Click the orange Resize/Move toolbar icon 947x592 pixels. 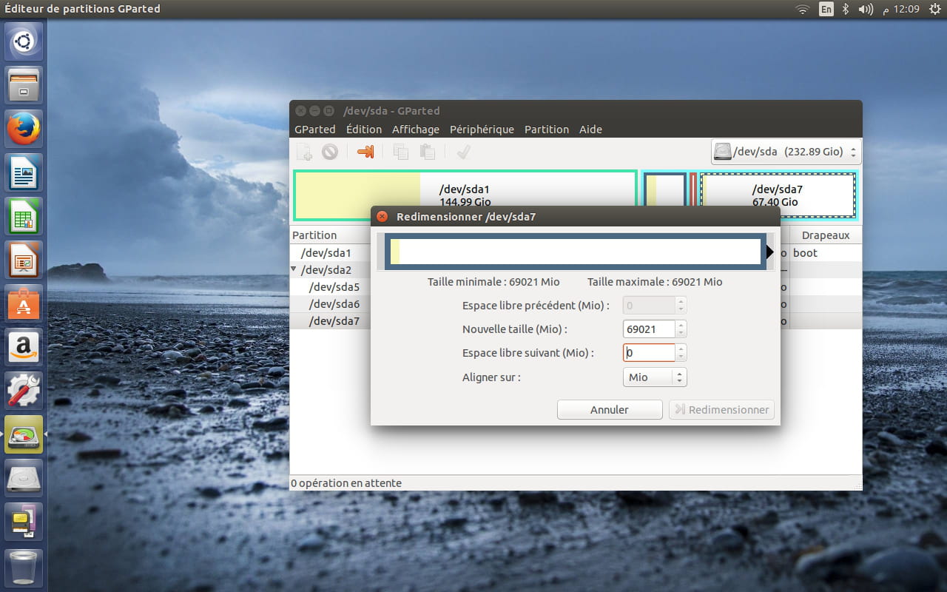click(365, 152)
